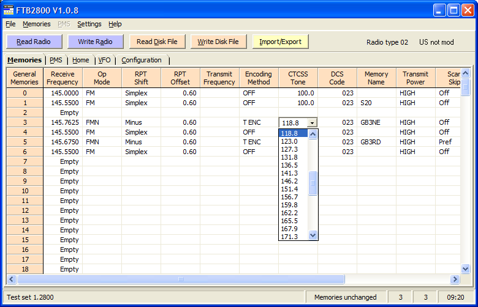Click the Write Radio button
The height and width of the screenshot is (307, 478).
tap(95, 42)
